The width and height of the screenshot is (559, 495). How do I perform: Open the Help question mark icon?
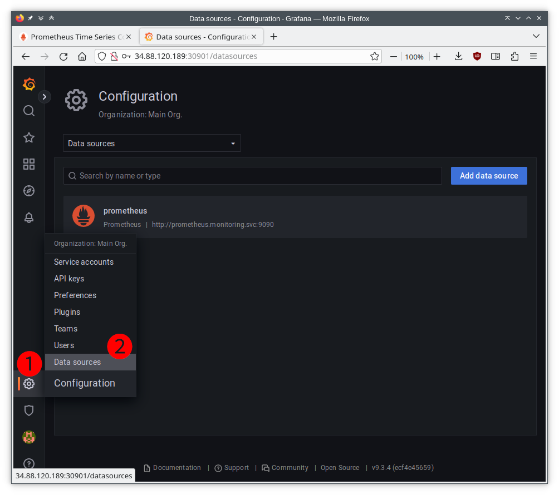click(29, 464)
